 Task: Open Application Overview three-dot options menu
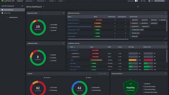pos(81,13)
